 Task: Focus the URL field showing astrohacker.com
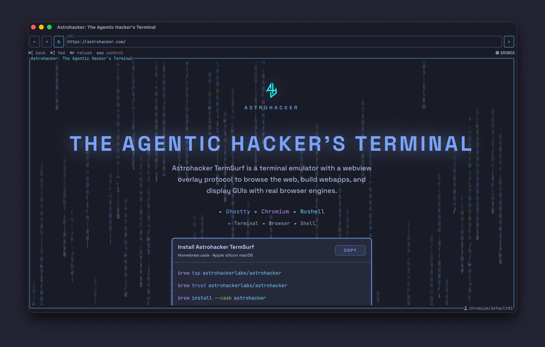(284, 42)
